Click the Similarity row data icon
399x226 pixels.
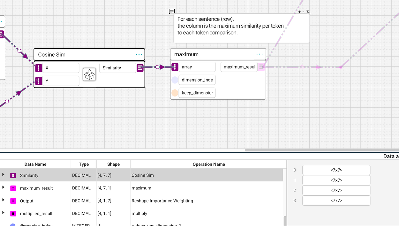(13, 175)
